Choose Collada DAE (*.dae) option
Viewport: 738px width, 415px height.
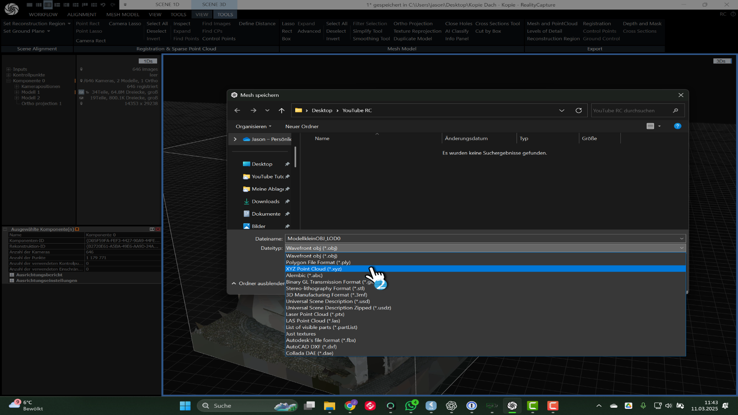click(x=485, y=353)
